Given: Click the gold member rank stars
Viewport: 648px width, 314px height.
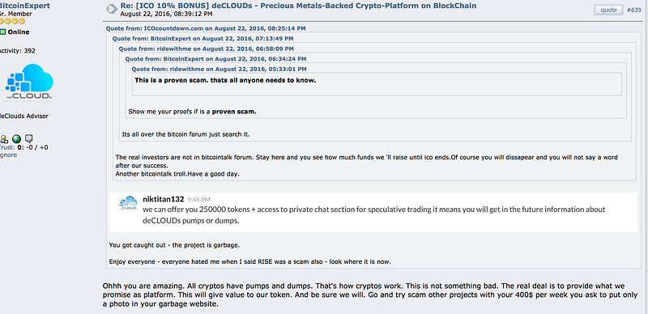Looking at the screenshot, I should coord(12,21).
